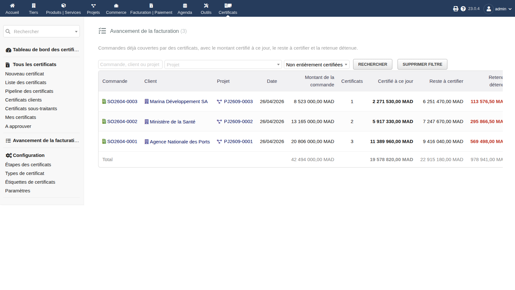
Task: Open the admin user menu chevron
Action: pos(510,9)
